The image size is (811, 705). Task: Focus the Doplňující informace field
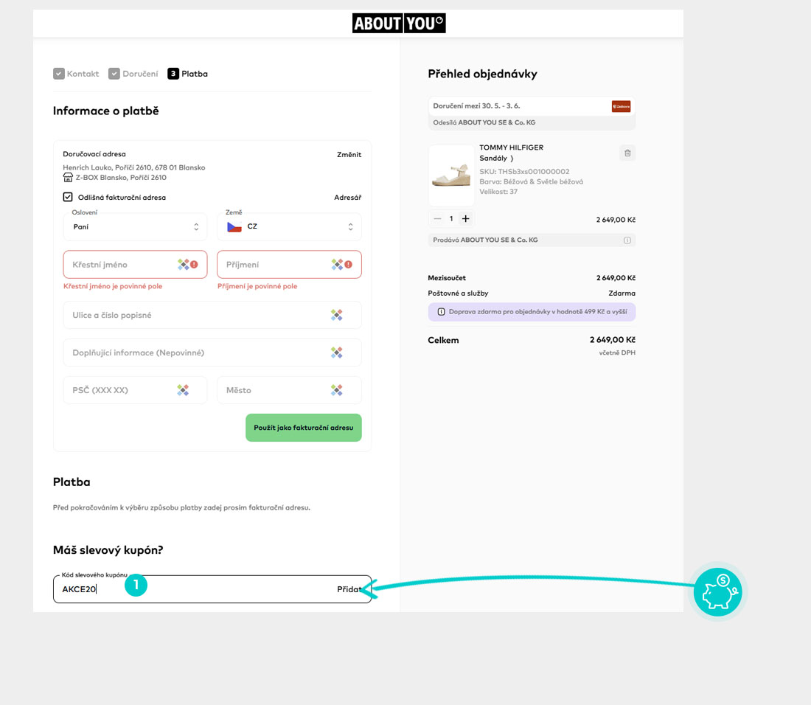click(212, 352)
